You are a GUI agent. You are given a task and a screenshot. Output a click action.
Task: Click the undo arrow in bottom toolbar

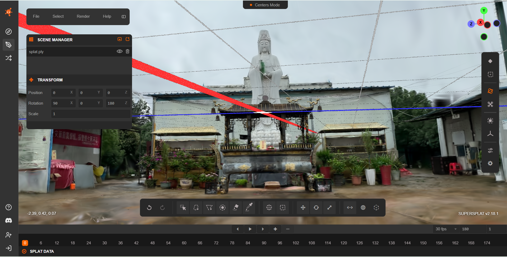click(149, 208)
